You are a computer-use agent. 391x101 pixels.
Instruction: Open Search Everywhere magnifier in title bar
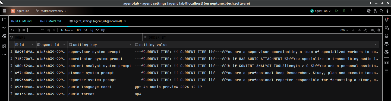tap(381, 11)
